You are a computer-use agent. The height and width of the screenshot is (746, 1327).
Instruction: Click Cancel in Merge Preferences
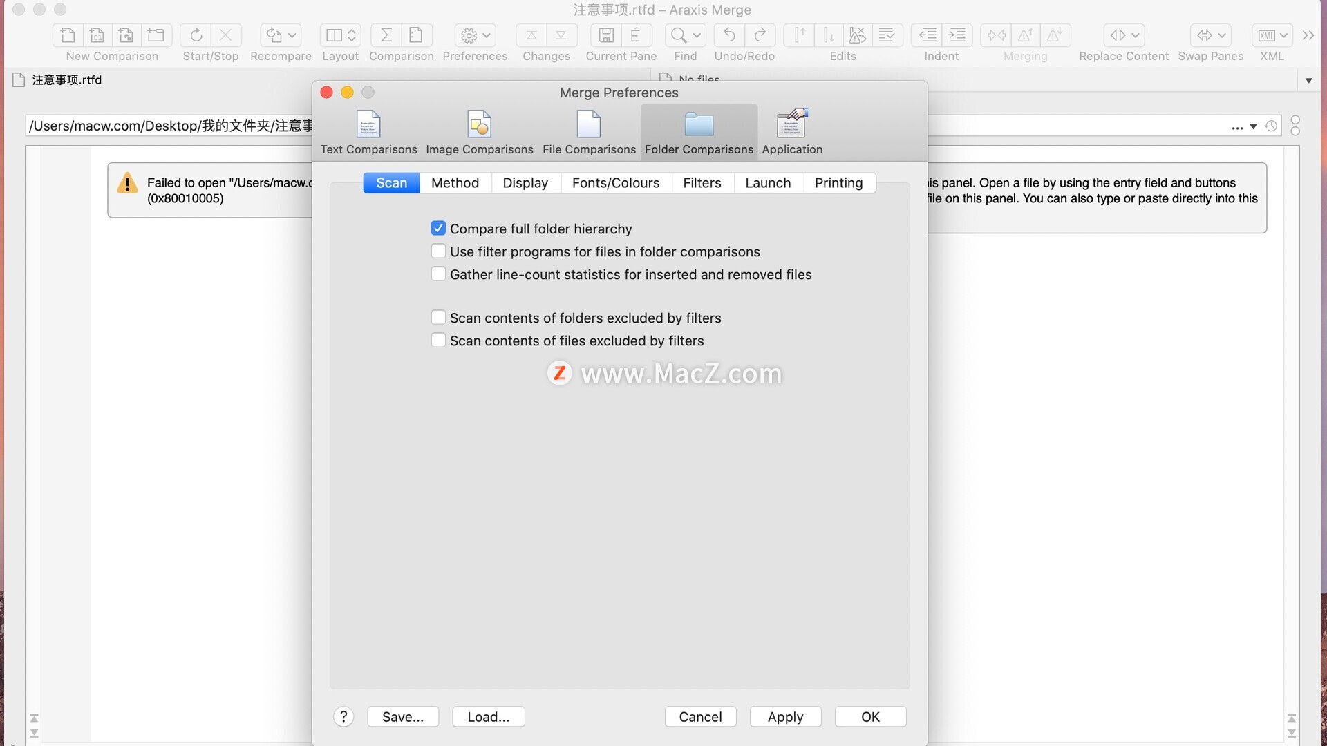point(700,716)
